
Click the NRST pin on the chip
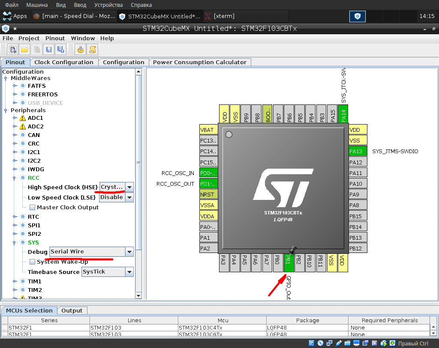pyautogui.click(x=209, y=194)
